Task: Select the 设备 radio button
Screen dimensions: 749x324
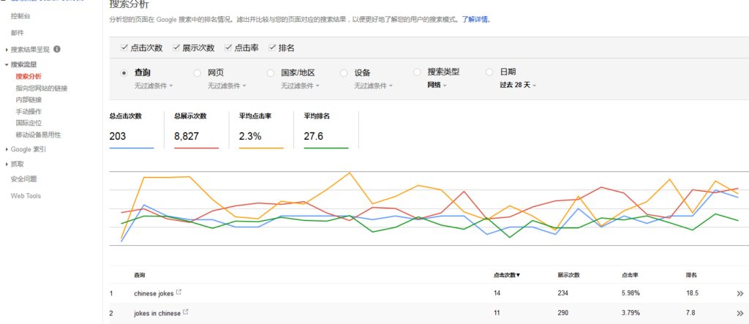Action: click(x=344, y=73)
